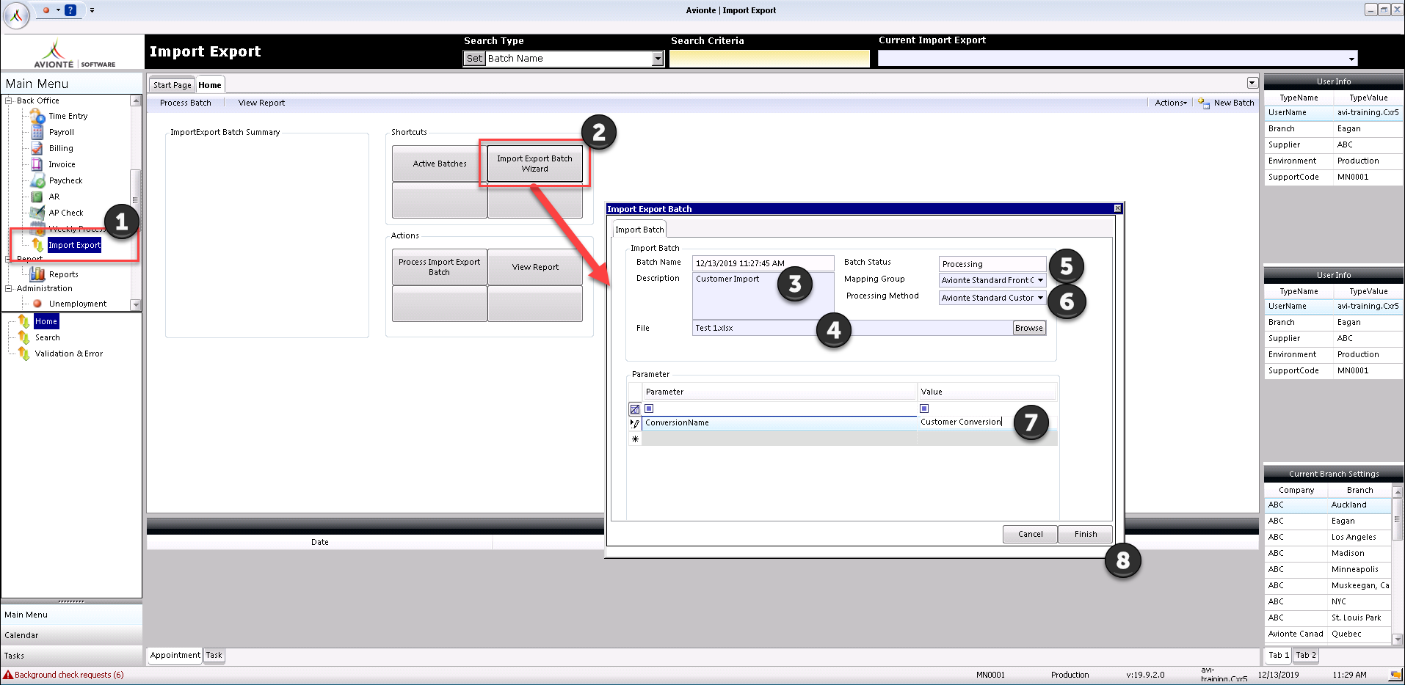Click the Parameter column filter operator box
This screenshot has height=685, width=1405.
649,409
